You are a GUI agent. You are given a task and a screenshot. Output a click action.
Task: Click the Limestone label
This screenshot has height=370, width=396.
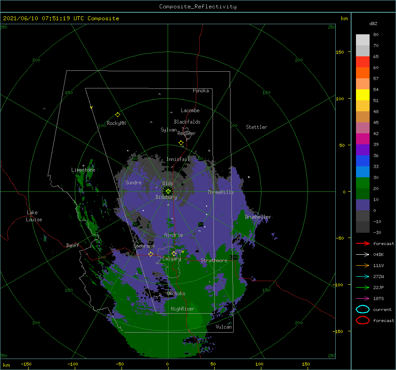click(83, 170)
